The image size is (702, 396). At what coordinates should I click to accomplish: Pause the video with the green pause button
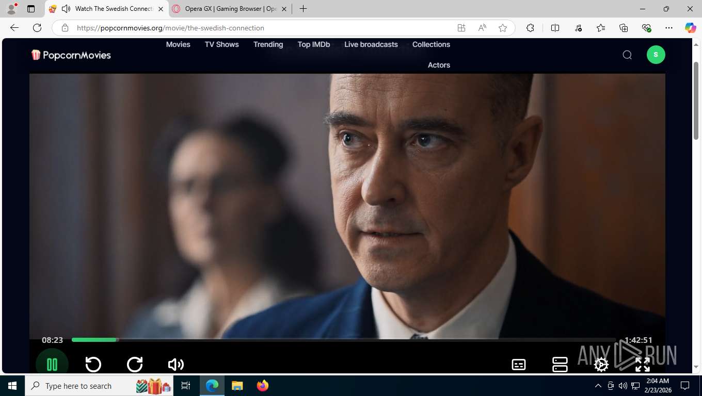pos(52,365)
